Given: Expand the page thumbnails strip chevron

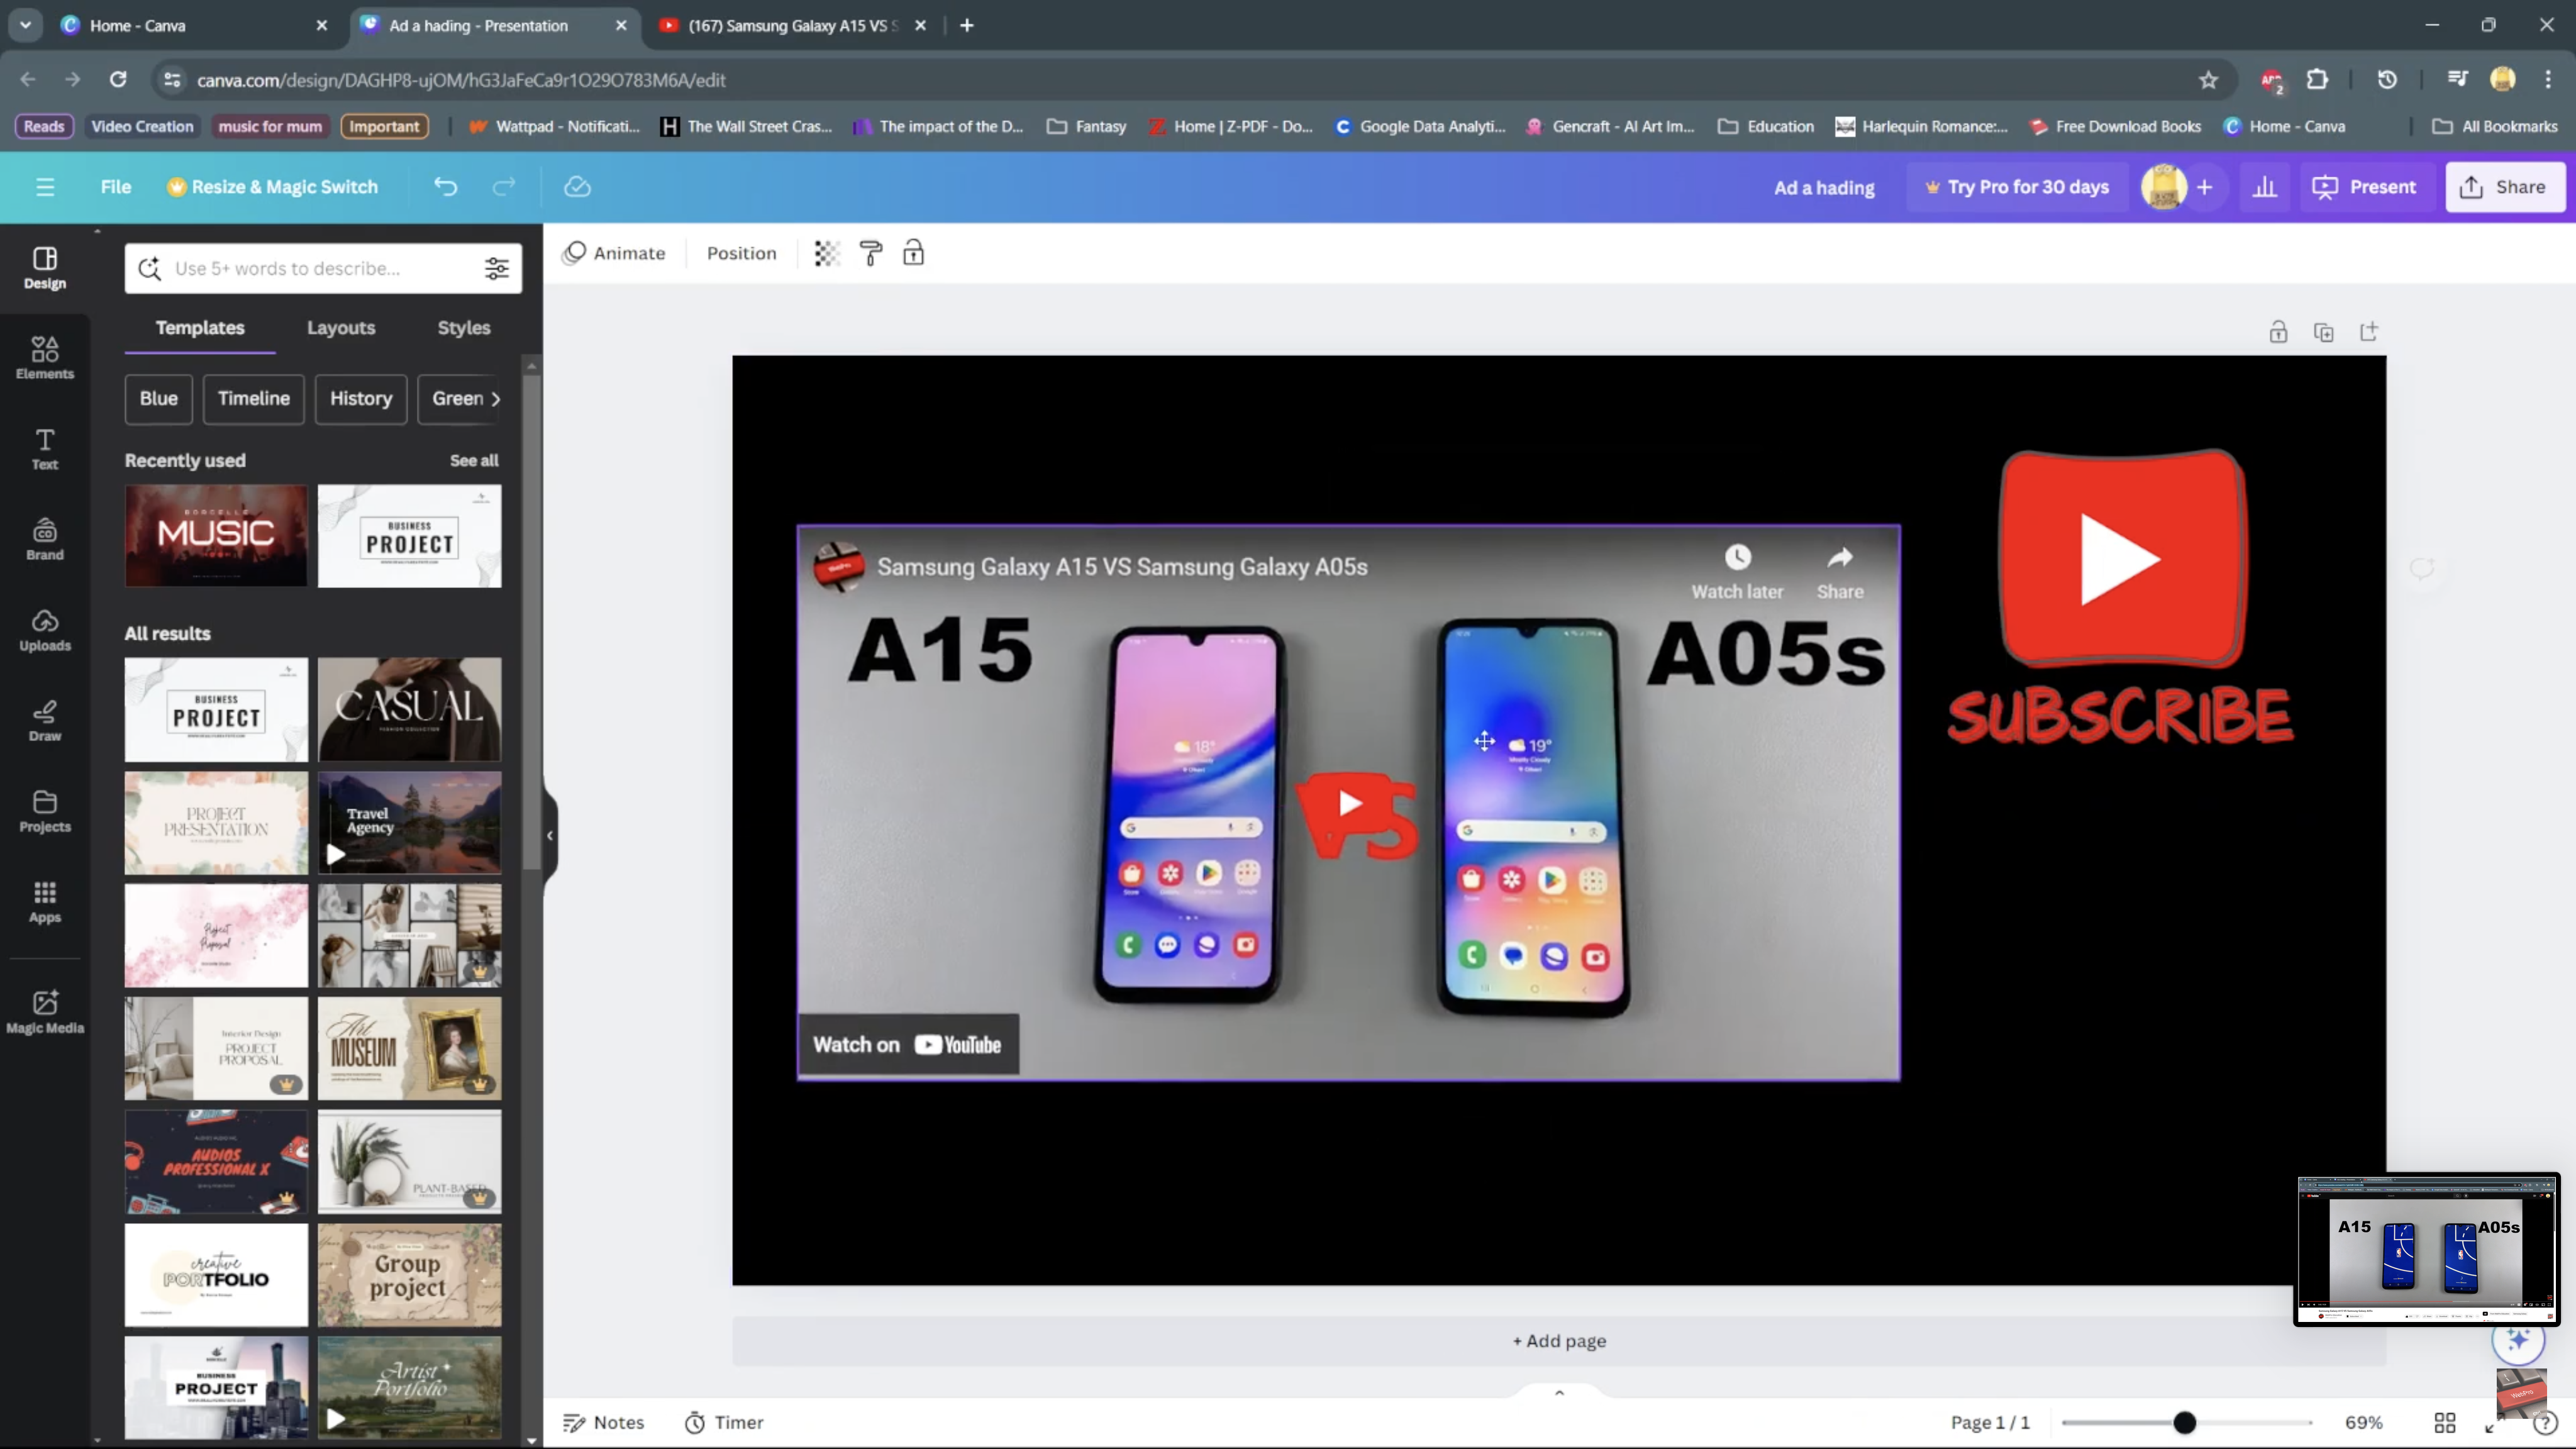Looking at the screenshot, I should (x=1559, y=1392).
